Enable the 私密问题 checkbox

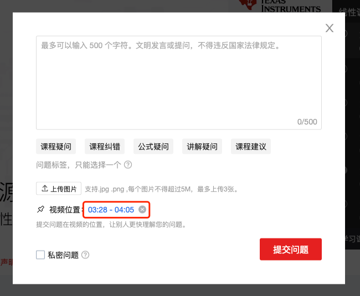point(40,255)
